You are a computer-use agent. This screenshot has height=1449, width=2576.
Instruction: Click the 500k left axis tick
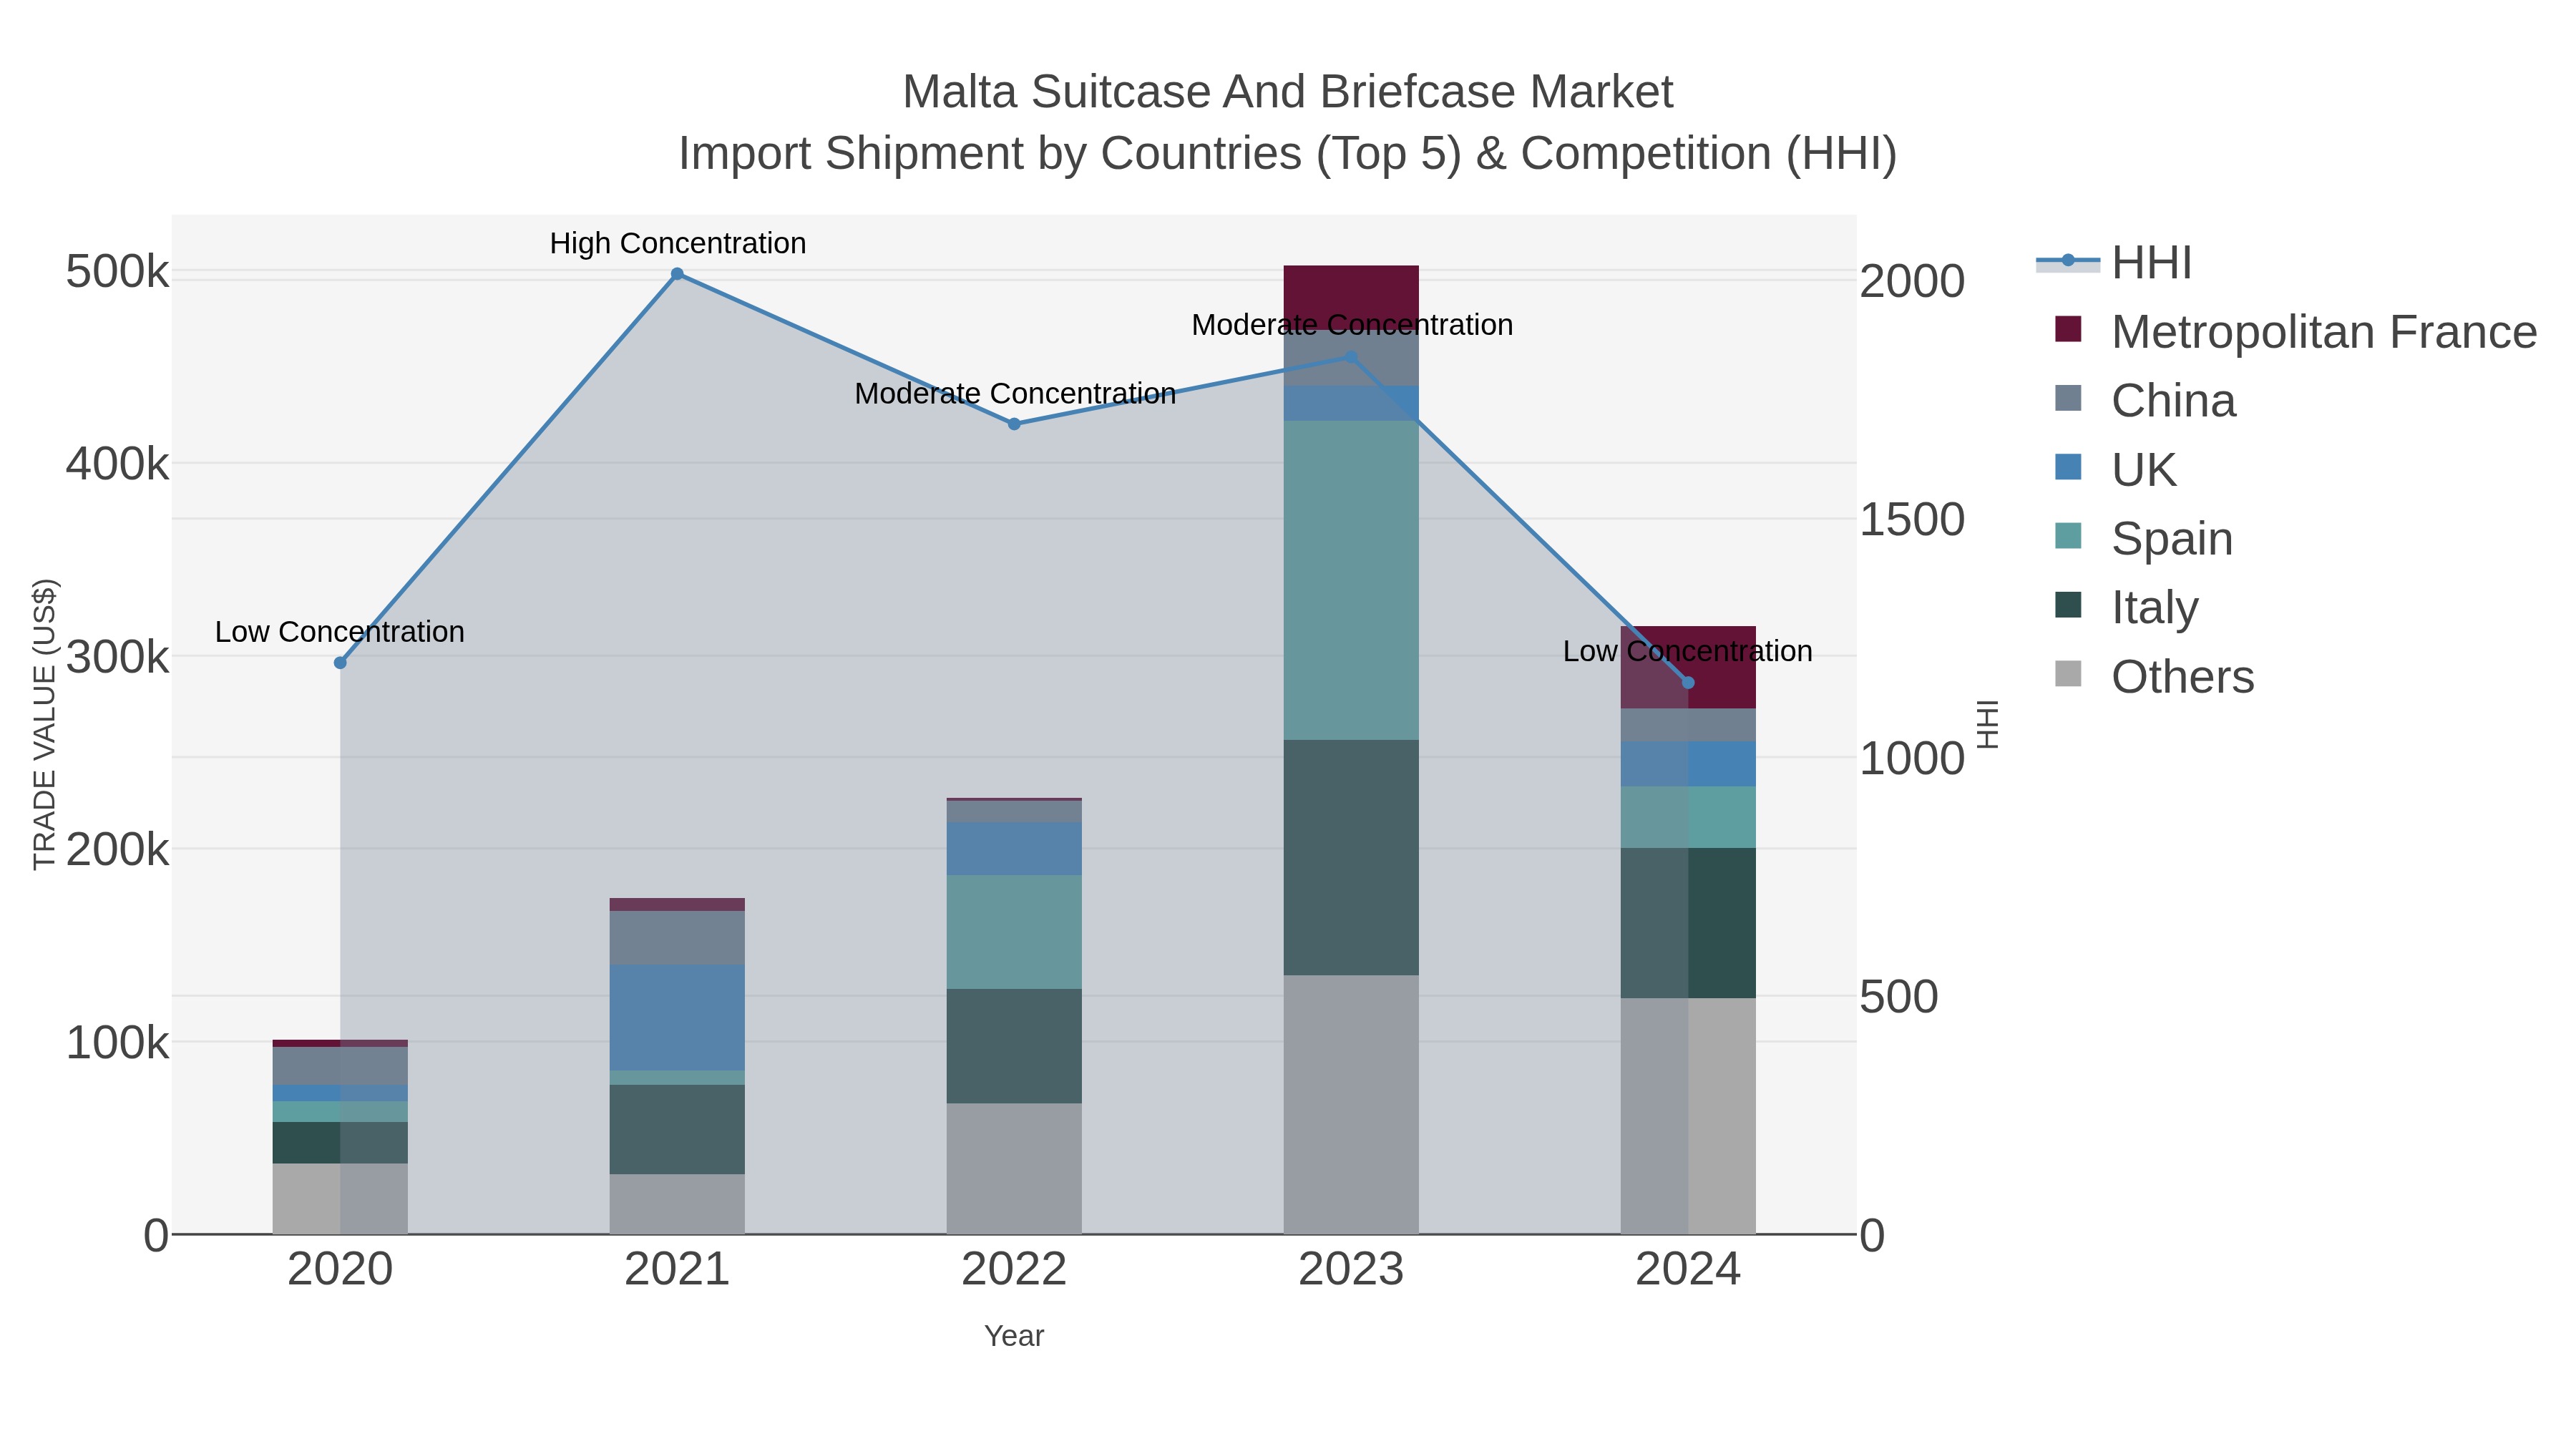[x=118, y=272]
